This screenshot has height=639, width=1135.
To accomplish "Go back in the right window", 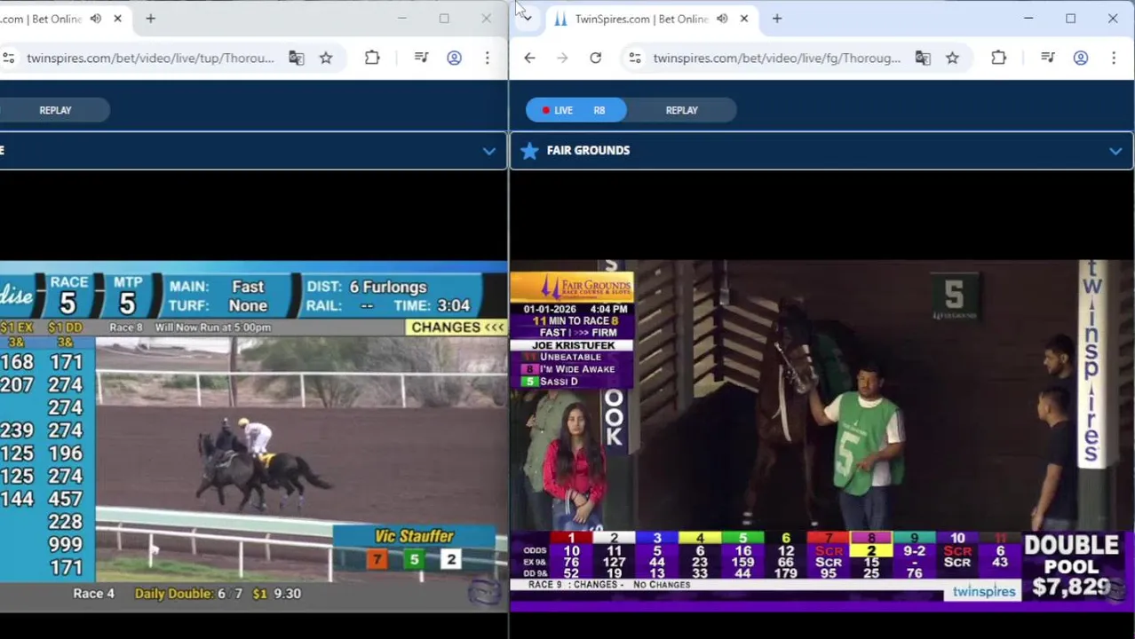I will 529,58.
